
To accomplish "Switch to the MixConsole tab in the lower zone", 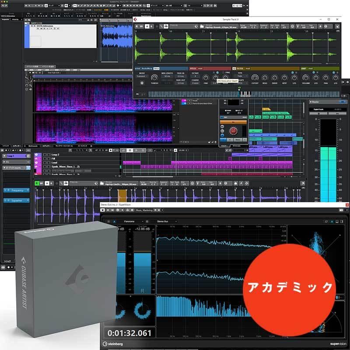I will [33, 146].
